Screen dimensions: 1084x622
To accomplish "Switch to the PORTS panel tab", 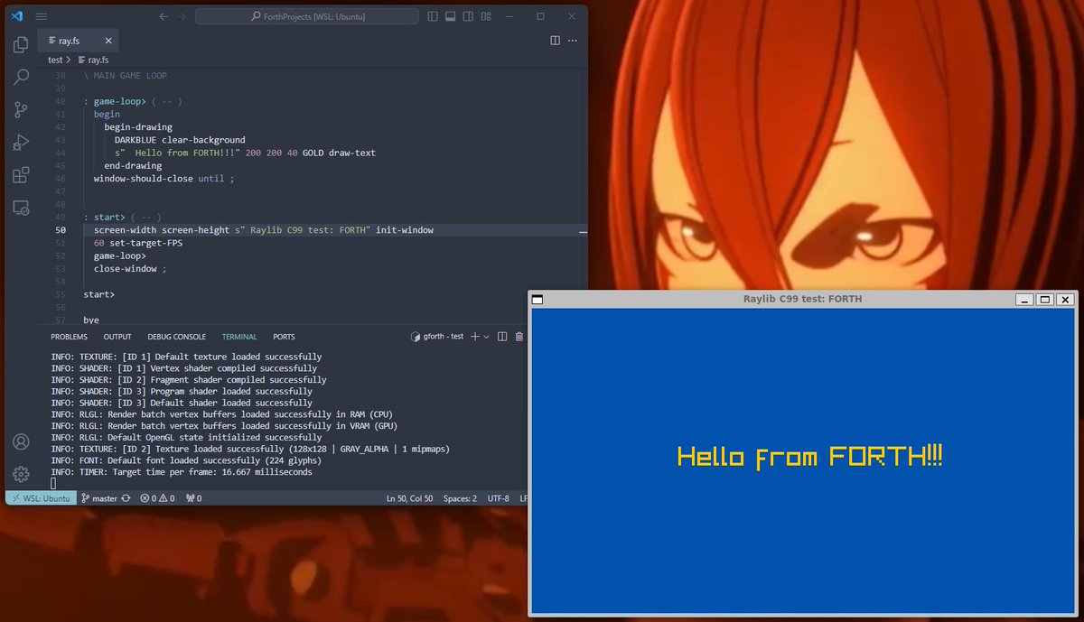I will tap(284, 337).
